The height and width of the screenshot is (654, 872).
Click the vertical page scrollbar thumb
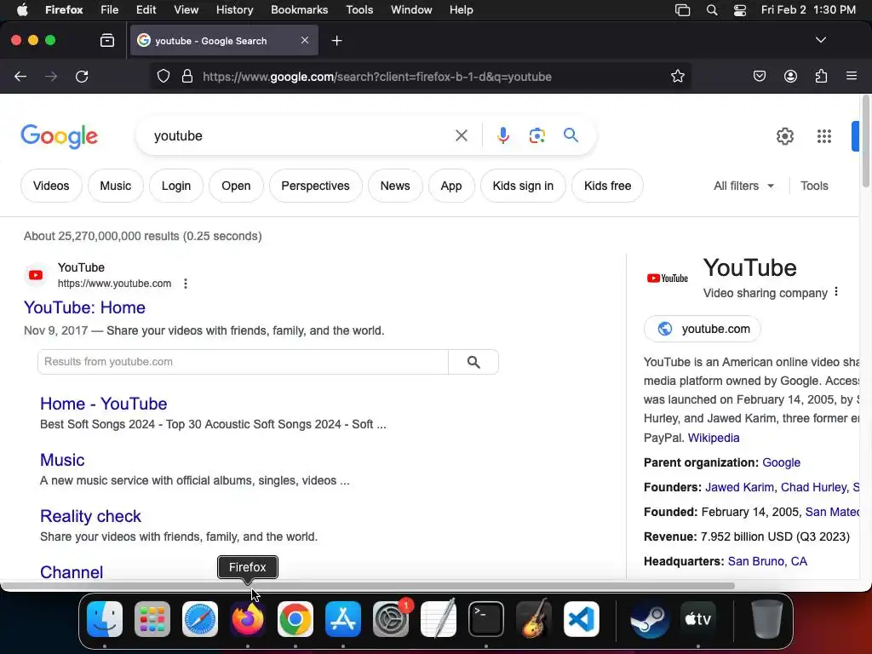865,141
